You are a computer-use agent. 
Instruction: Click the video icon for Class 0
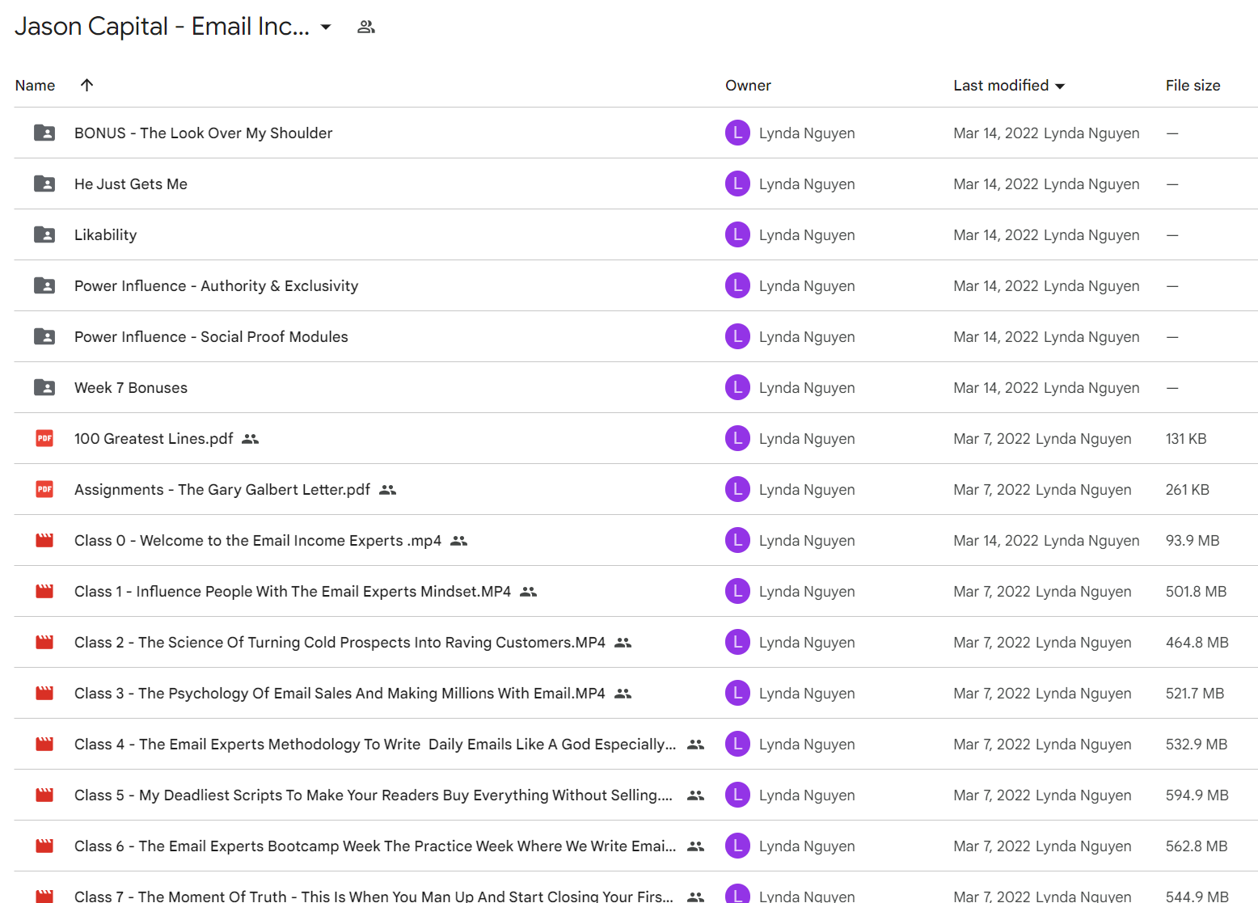[x=44, y=540]
